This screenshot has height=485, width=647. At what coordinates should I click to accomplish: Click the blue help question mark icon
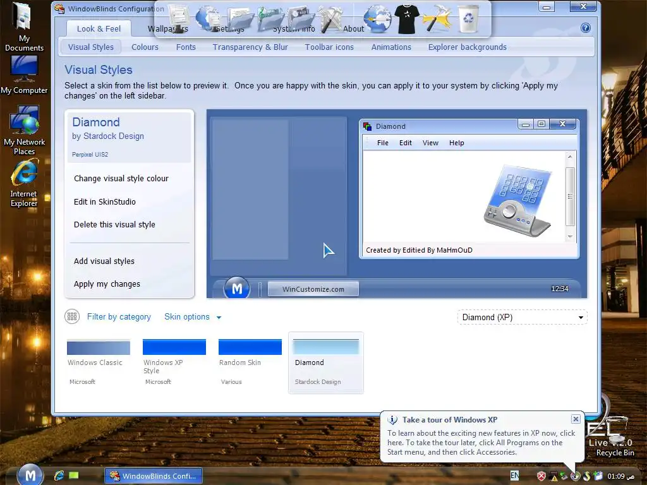585,28
